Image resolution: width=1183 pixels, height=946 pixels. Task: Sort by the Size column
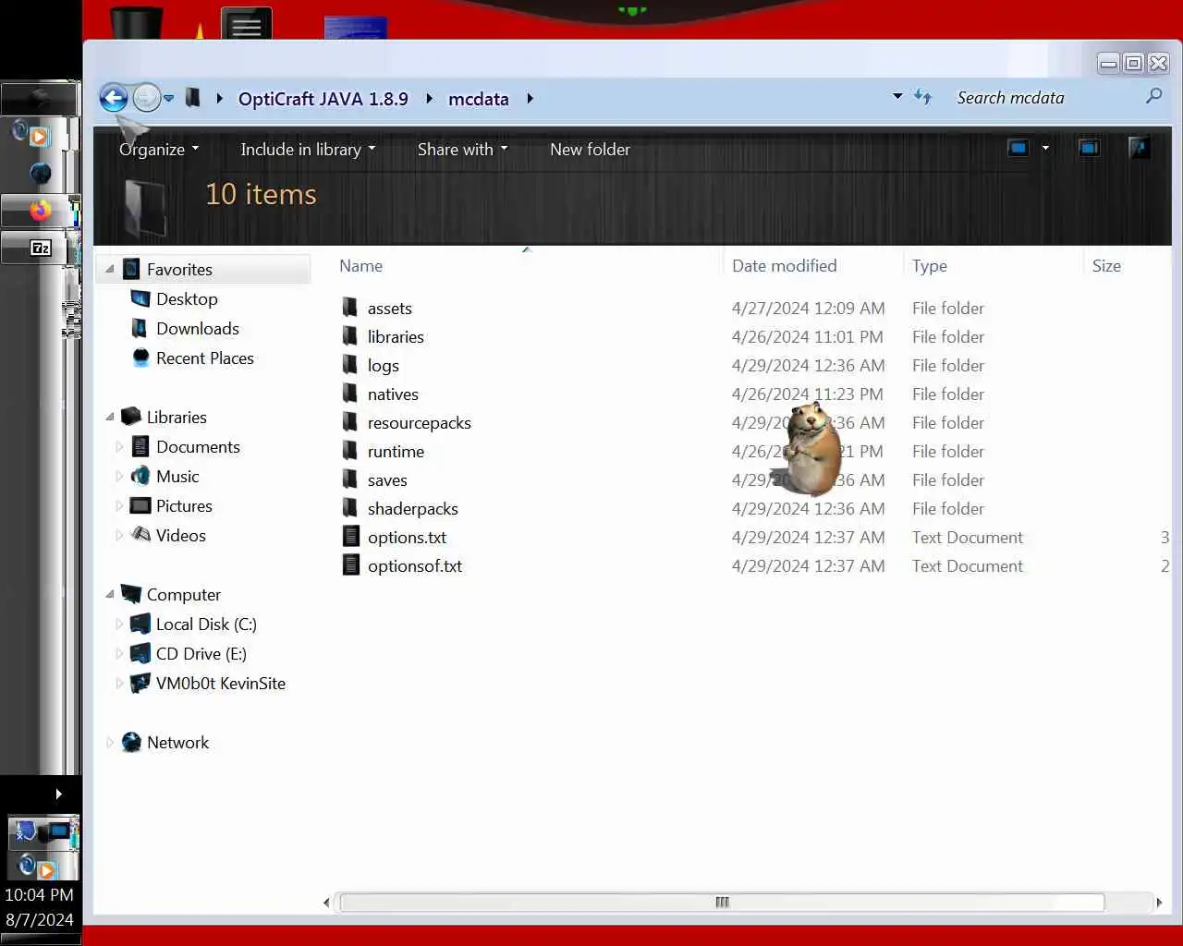(x=1106, y=266)
